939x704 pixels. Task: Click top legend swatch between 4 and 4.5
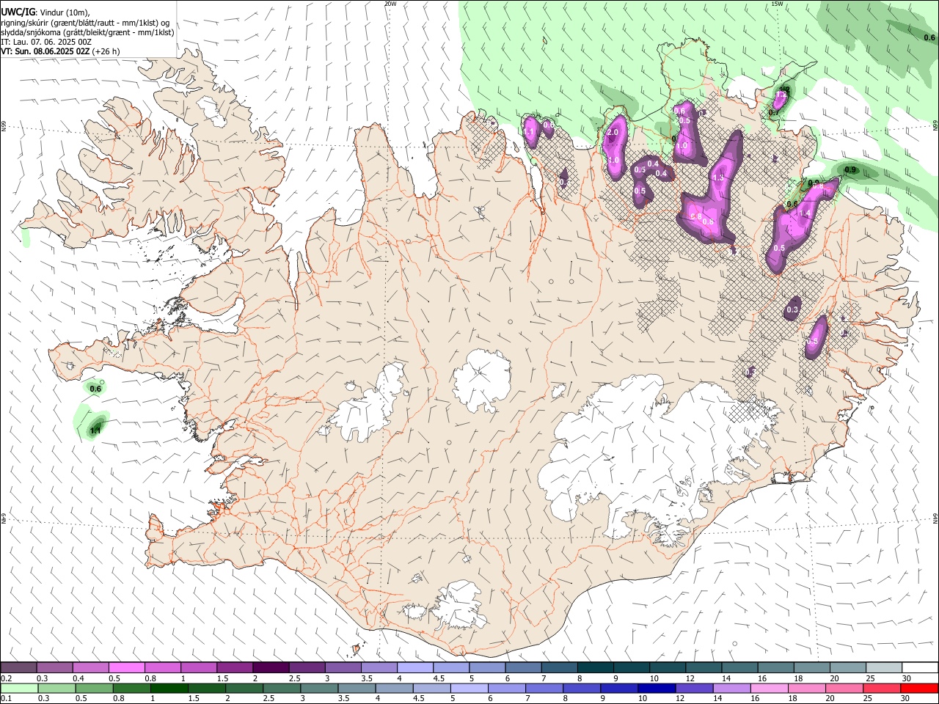click(415, 667)
